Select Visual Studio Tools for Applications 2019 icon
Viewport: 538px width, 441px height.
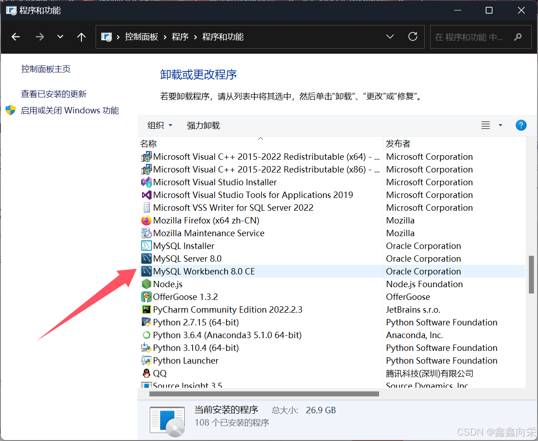pyautogui.click(x=147, y=195)
